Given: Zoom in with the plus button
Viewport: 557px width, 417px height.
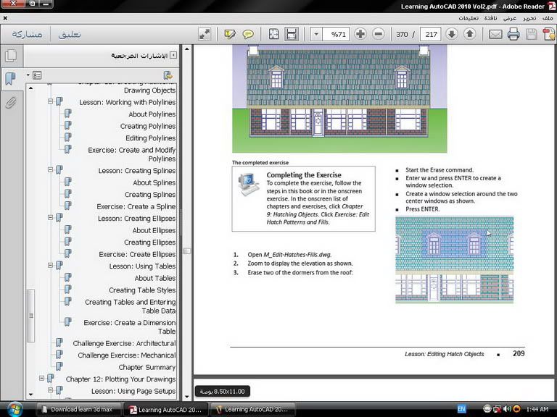Looking at the screenshot, I should coord(360,34).
